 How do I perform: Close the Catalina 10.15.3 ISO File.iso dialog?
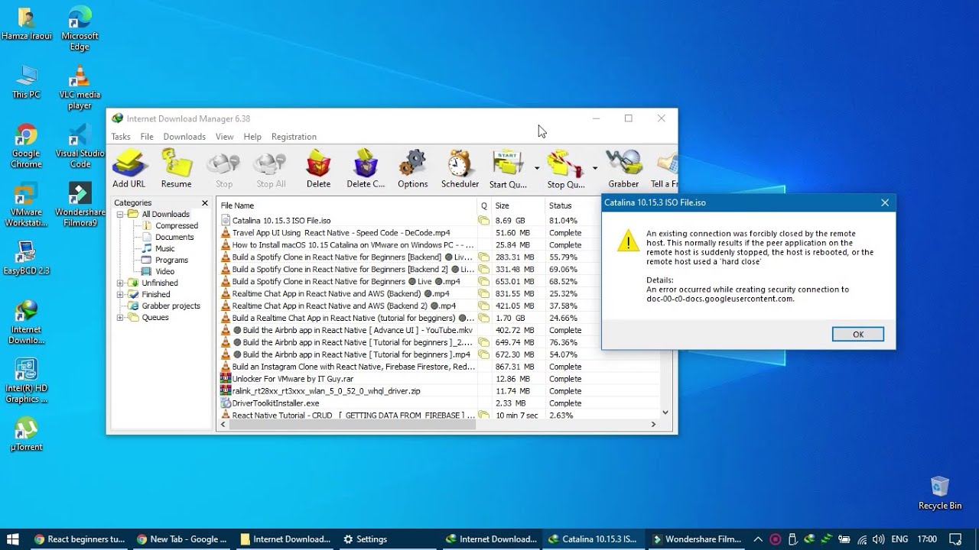(885, 203)
